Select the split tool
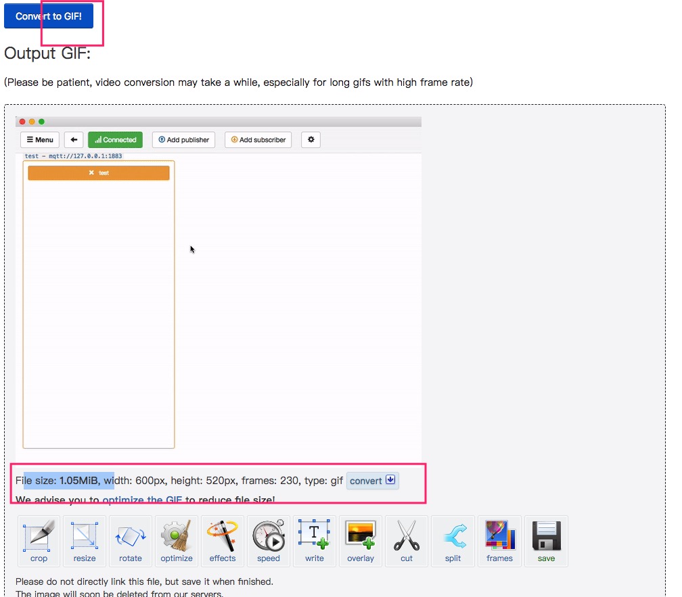The image size is (682, 597). click(453, 541)
